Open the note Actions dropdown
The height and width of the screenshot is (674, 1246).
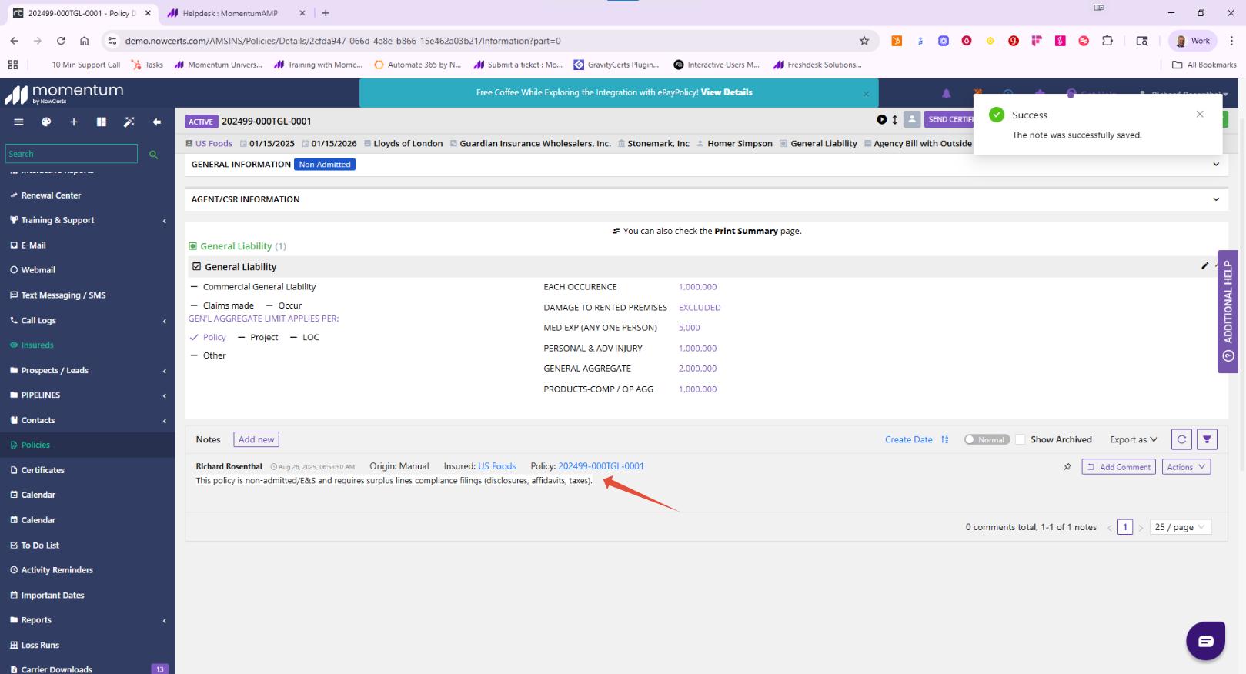pyautogui.click(x=1186, y=467)
